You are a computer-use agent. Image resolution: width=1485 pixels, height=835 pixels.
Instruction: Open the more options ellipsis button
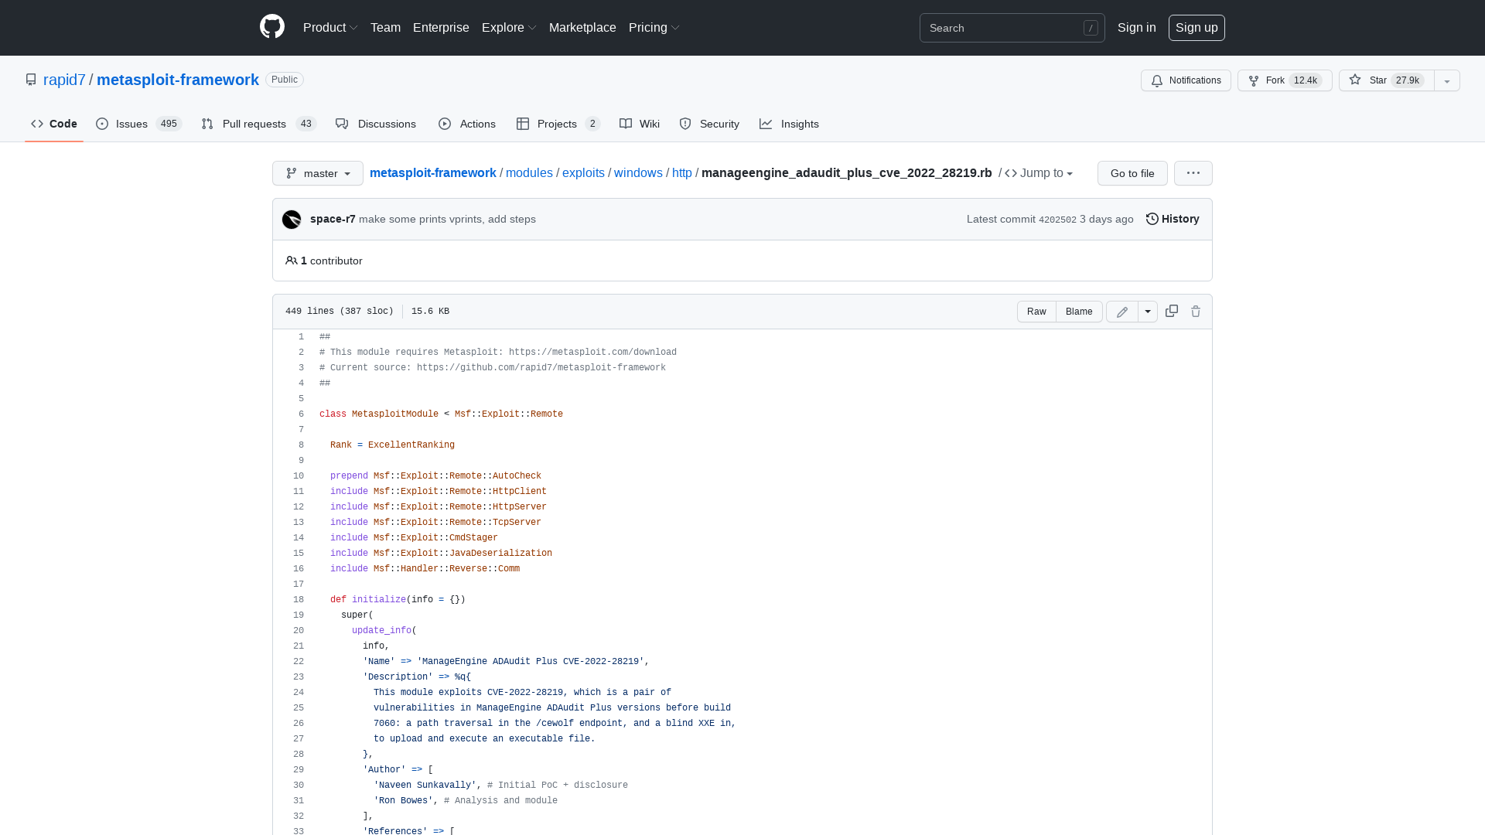pos(1193,173)
